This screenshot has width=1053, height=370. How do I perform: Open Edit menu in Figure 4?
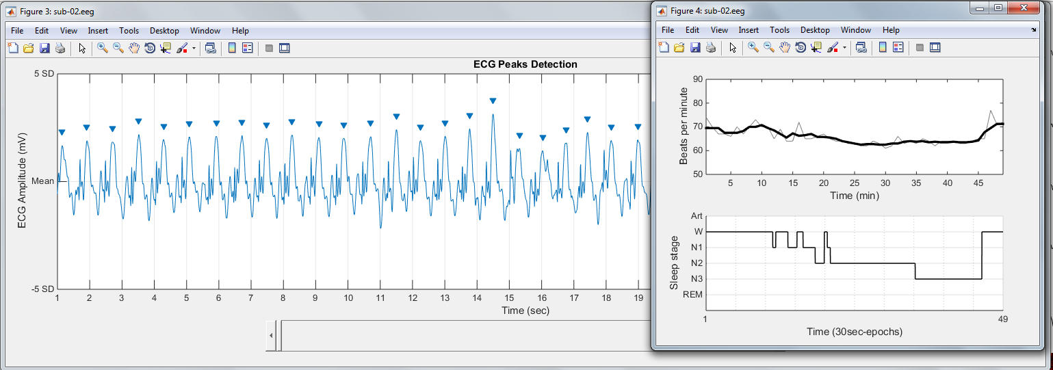point(692,30)
